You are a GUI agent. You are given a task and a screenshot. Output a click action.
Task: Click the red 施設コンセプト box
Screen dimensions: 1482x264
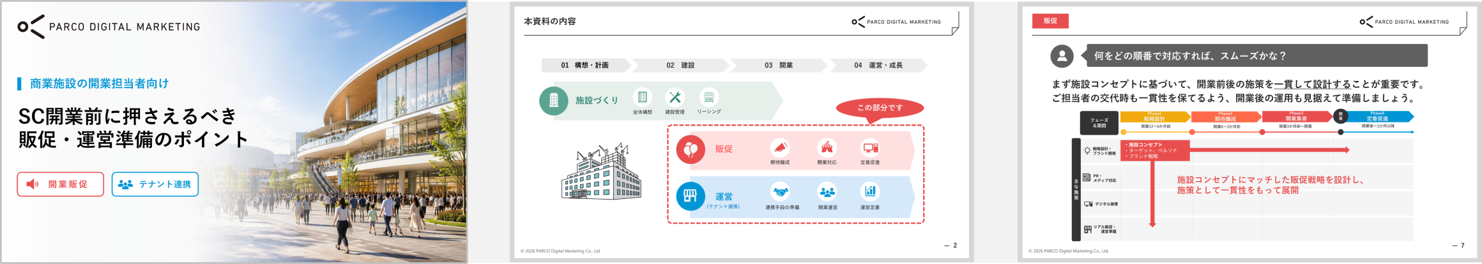click(1155, 150)
